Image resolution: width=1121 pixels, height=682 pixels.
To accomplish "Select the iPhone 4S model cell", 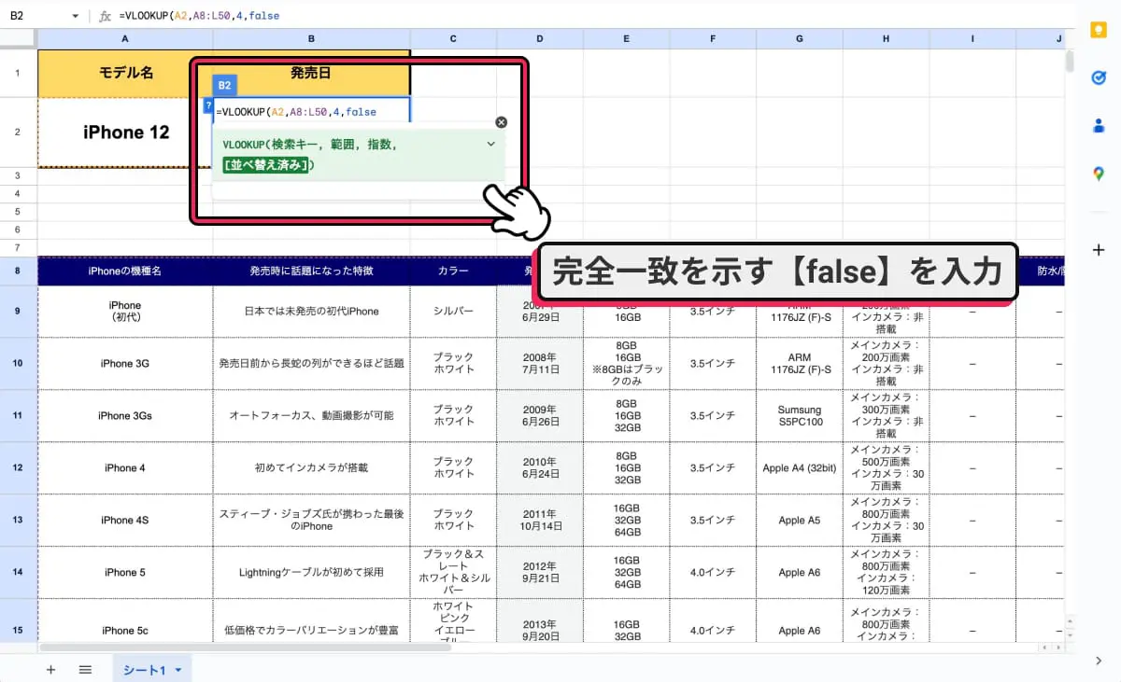I will click(125, 520).
